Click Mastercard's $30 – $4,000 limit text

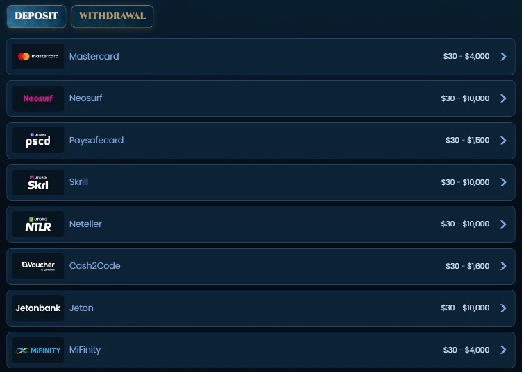(466, 56)
